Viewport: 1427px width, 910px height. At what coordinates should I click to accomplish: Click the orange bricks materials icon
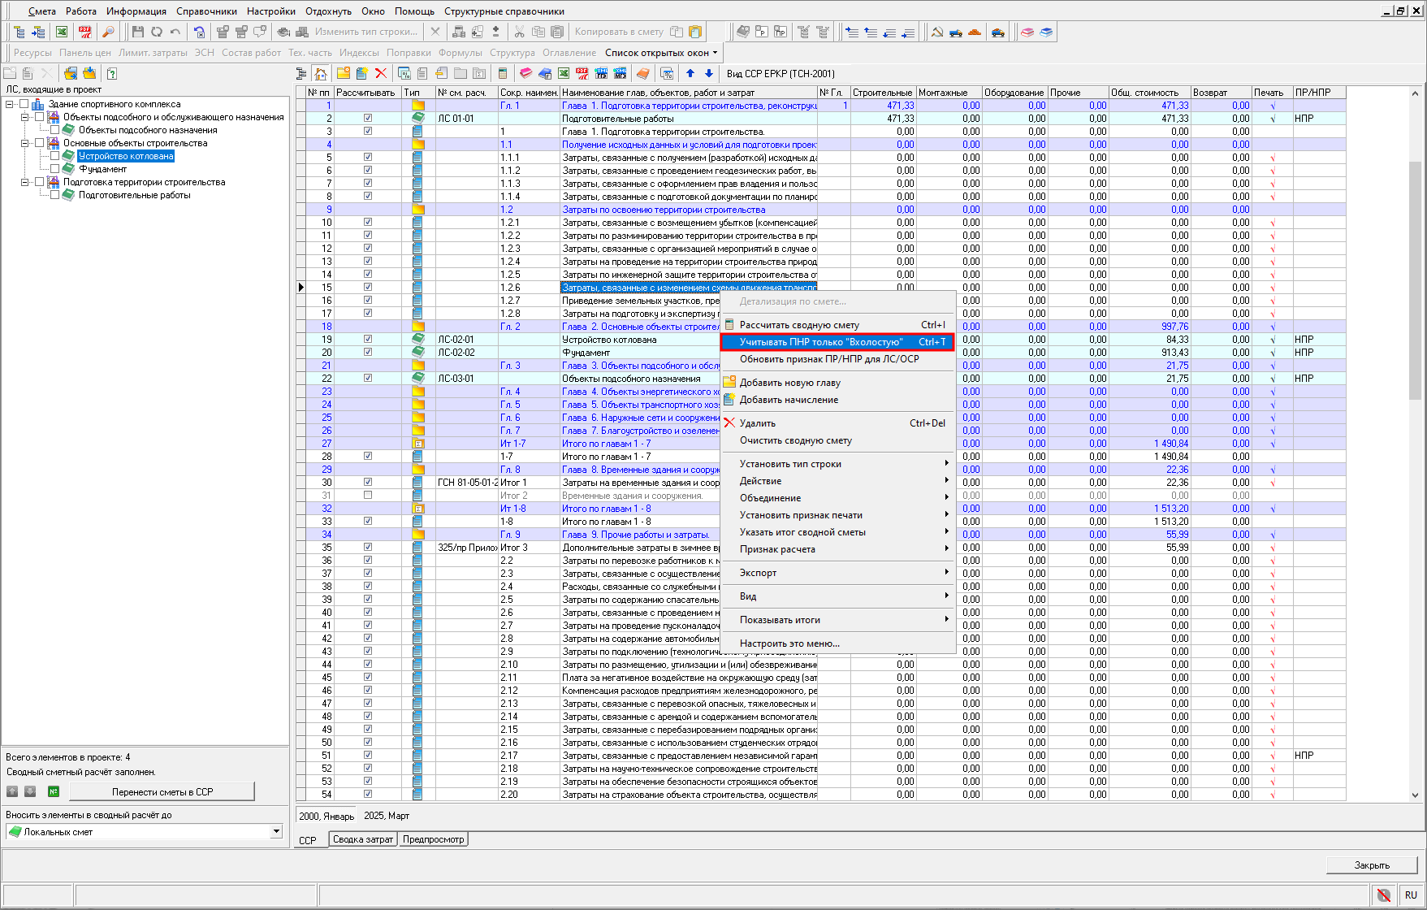pyautogui.click(x=975, y=32)
